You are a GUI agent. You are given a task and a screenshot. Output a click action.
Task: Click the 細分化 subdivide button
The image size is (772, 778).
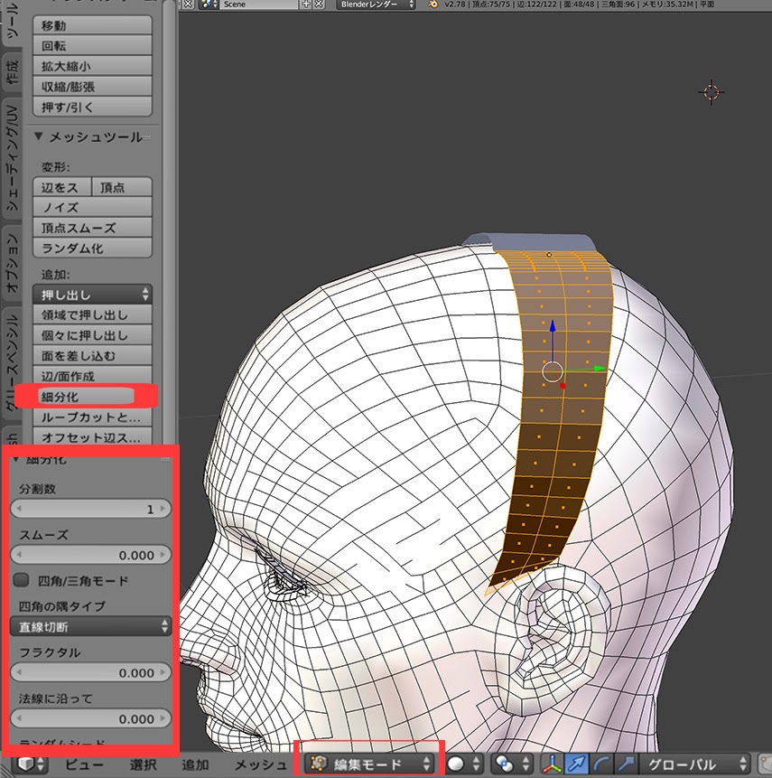pyautogui.click(x=86, y=397)
